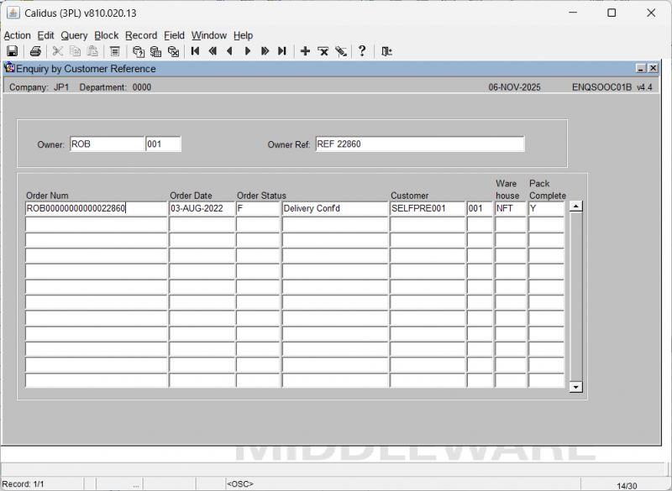The image size is (672, 491).
Task: Click the Owner field containing ROB
Action: [x=107, y=144]
